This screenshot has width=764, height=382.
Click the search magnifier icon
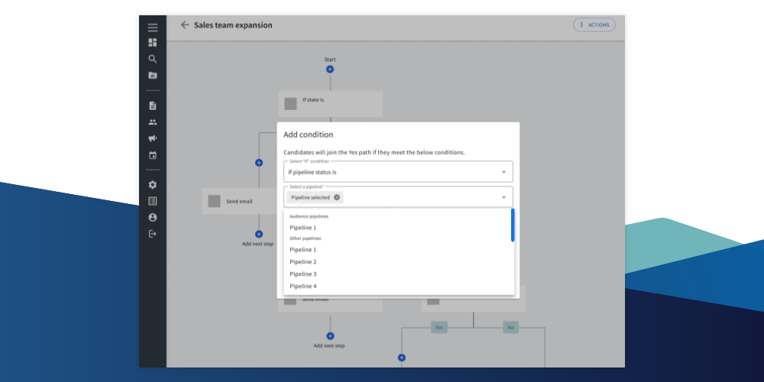pyautogui.click(x=153, y=59)
